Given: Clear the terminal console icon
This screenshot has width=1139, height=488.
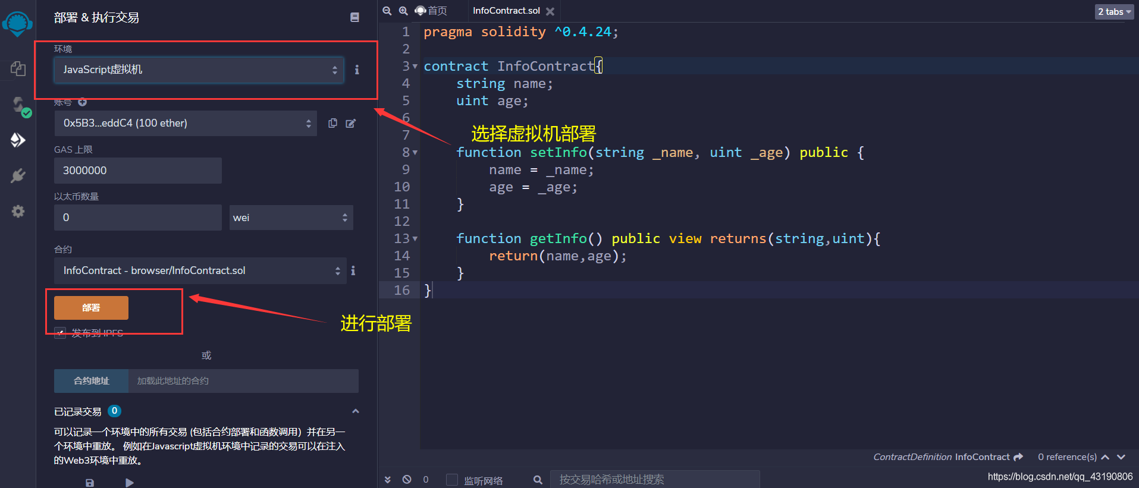Looking at the screenshot, I should click(x=407, y=479).
